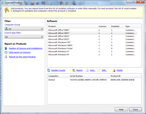
Task: Click the Add... link
Action: [x=92, y=70]
